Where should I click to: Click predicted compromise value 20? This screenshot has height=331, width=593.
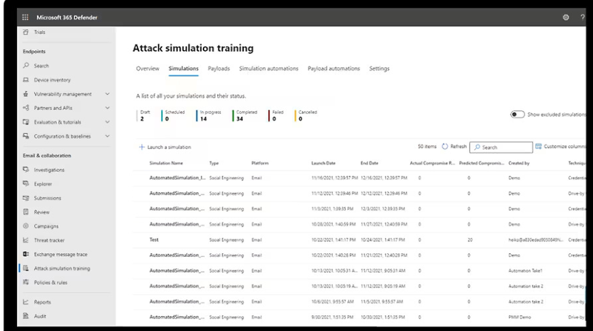pyautogui.click(x=470, y=240)
